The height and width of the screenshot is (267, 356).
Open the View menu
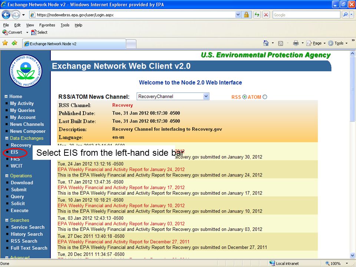[30, 25]
